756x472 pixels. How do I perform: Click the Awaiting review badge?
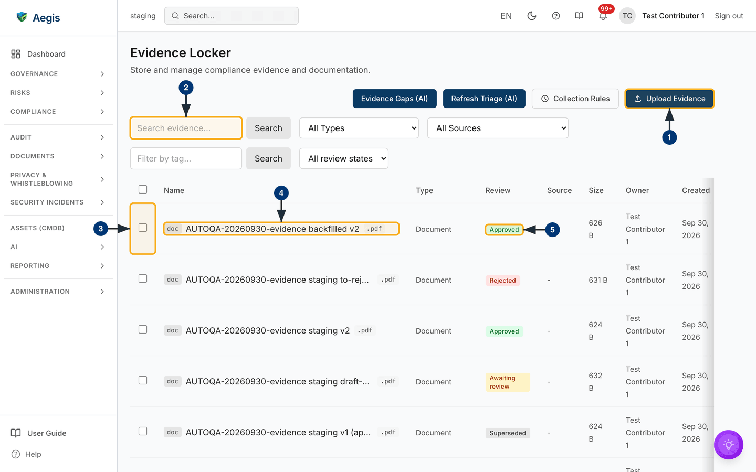[x=508, y=382]
